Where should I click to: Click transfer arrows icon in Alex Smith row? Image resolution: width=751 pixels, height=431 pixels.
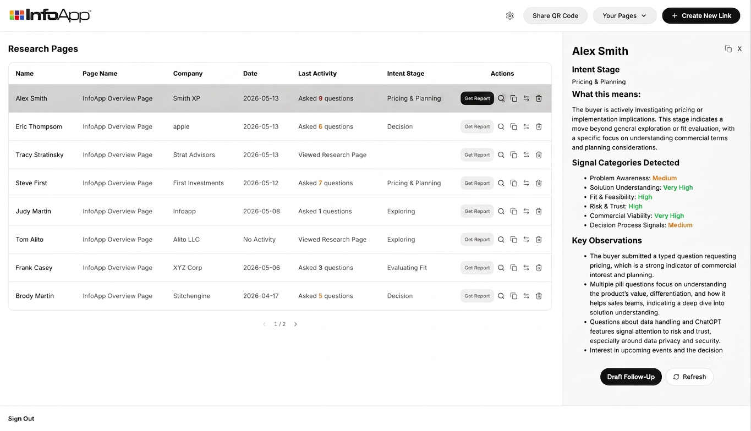click(526, 98)
